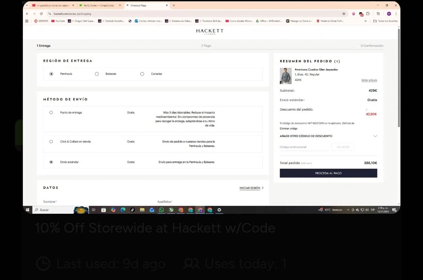Open the Made-to-Order Full bookmark
Viewport: 423px width, 280px height.
point(330,21)
